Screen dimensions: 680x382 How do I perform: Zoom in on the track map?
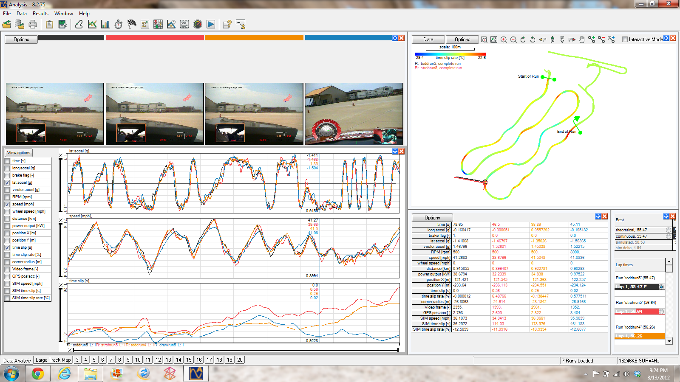(504, 39)
